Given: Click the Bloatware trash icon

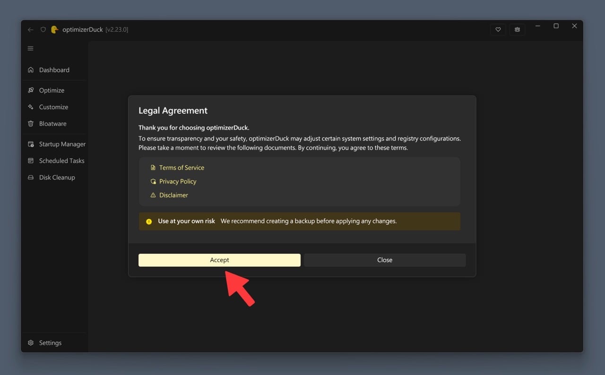Looking at the screenshot, I should [31, 124].
